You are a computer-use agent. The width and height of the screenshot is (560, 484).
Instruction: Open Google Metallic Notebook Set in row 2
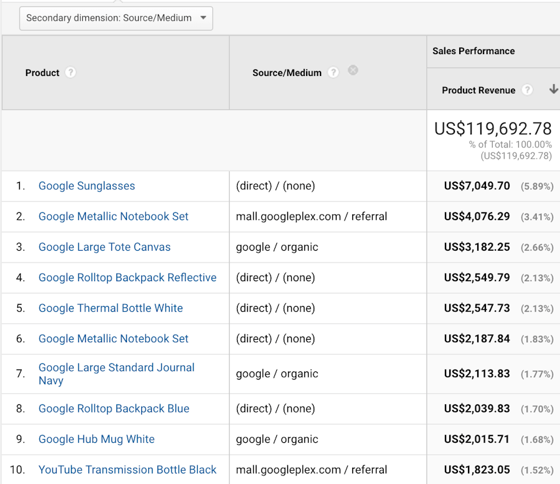point(113,216)
